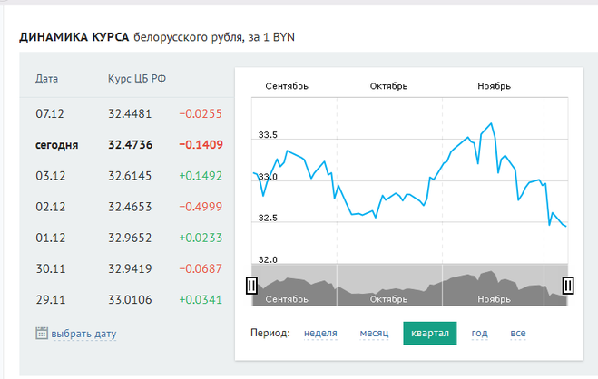Select the 01.12 rate row
The height and width of the screenshot is (379, 598).
pyautogui.click(x=128, y=238)
